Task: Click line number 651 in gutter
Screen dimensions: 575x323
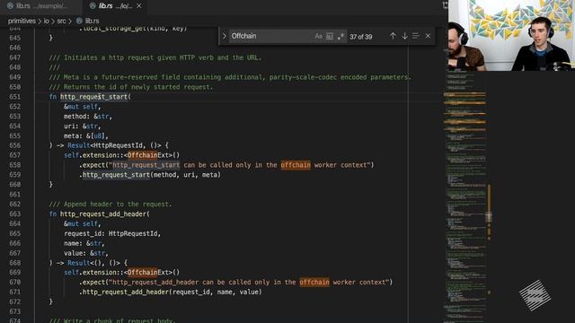Action: click(14, 97)
